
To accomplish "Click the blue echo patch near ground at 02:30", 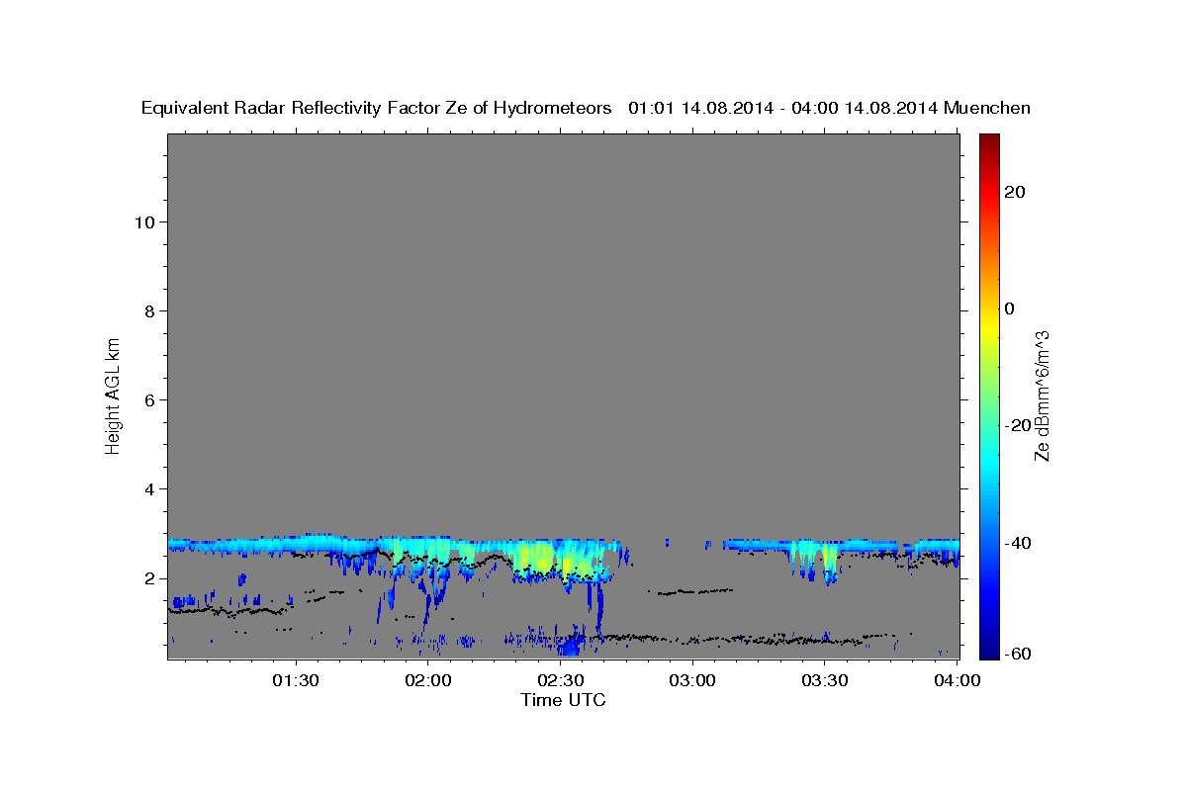I will point(569,647).
